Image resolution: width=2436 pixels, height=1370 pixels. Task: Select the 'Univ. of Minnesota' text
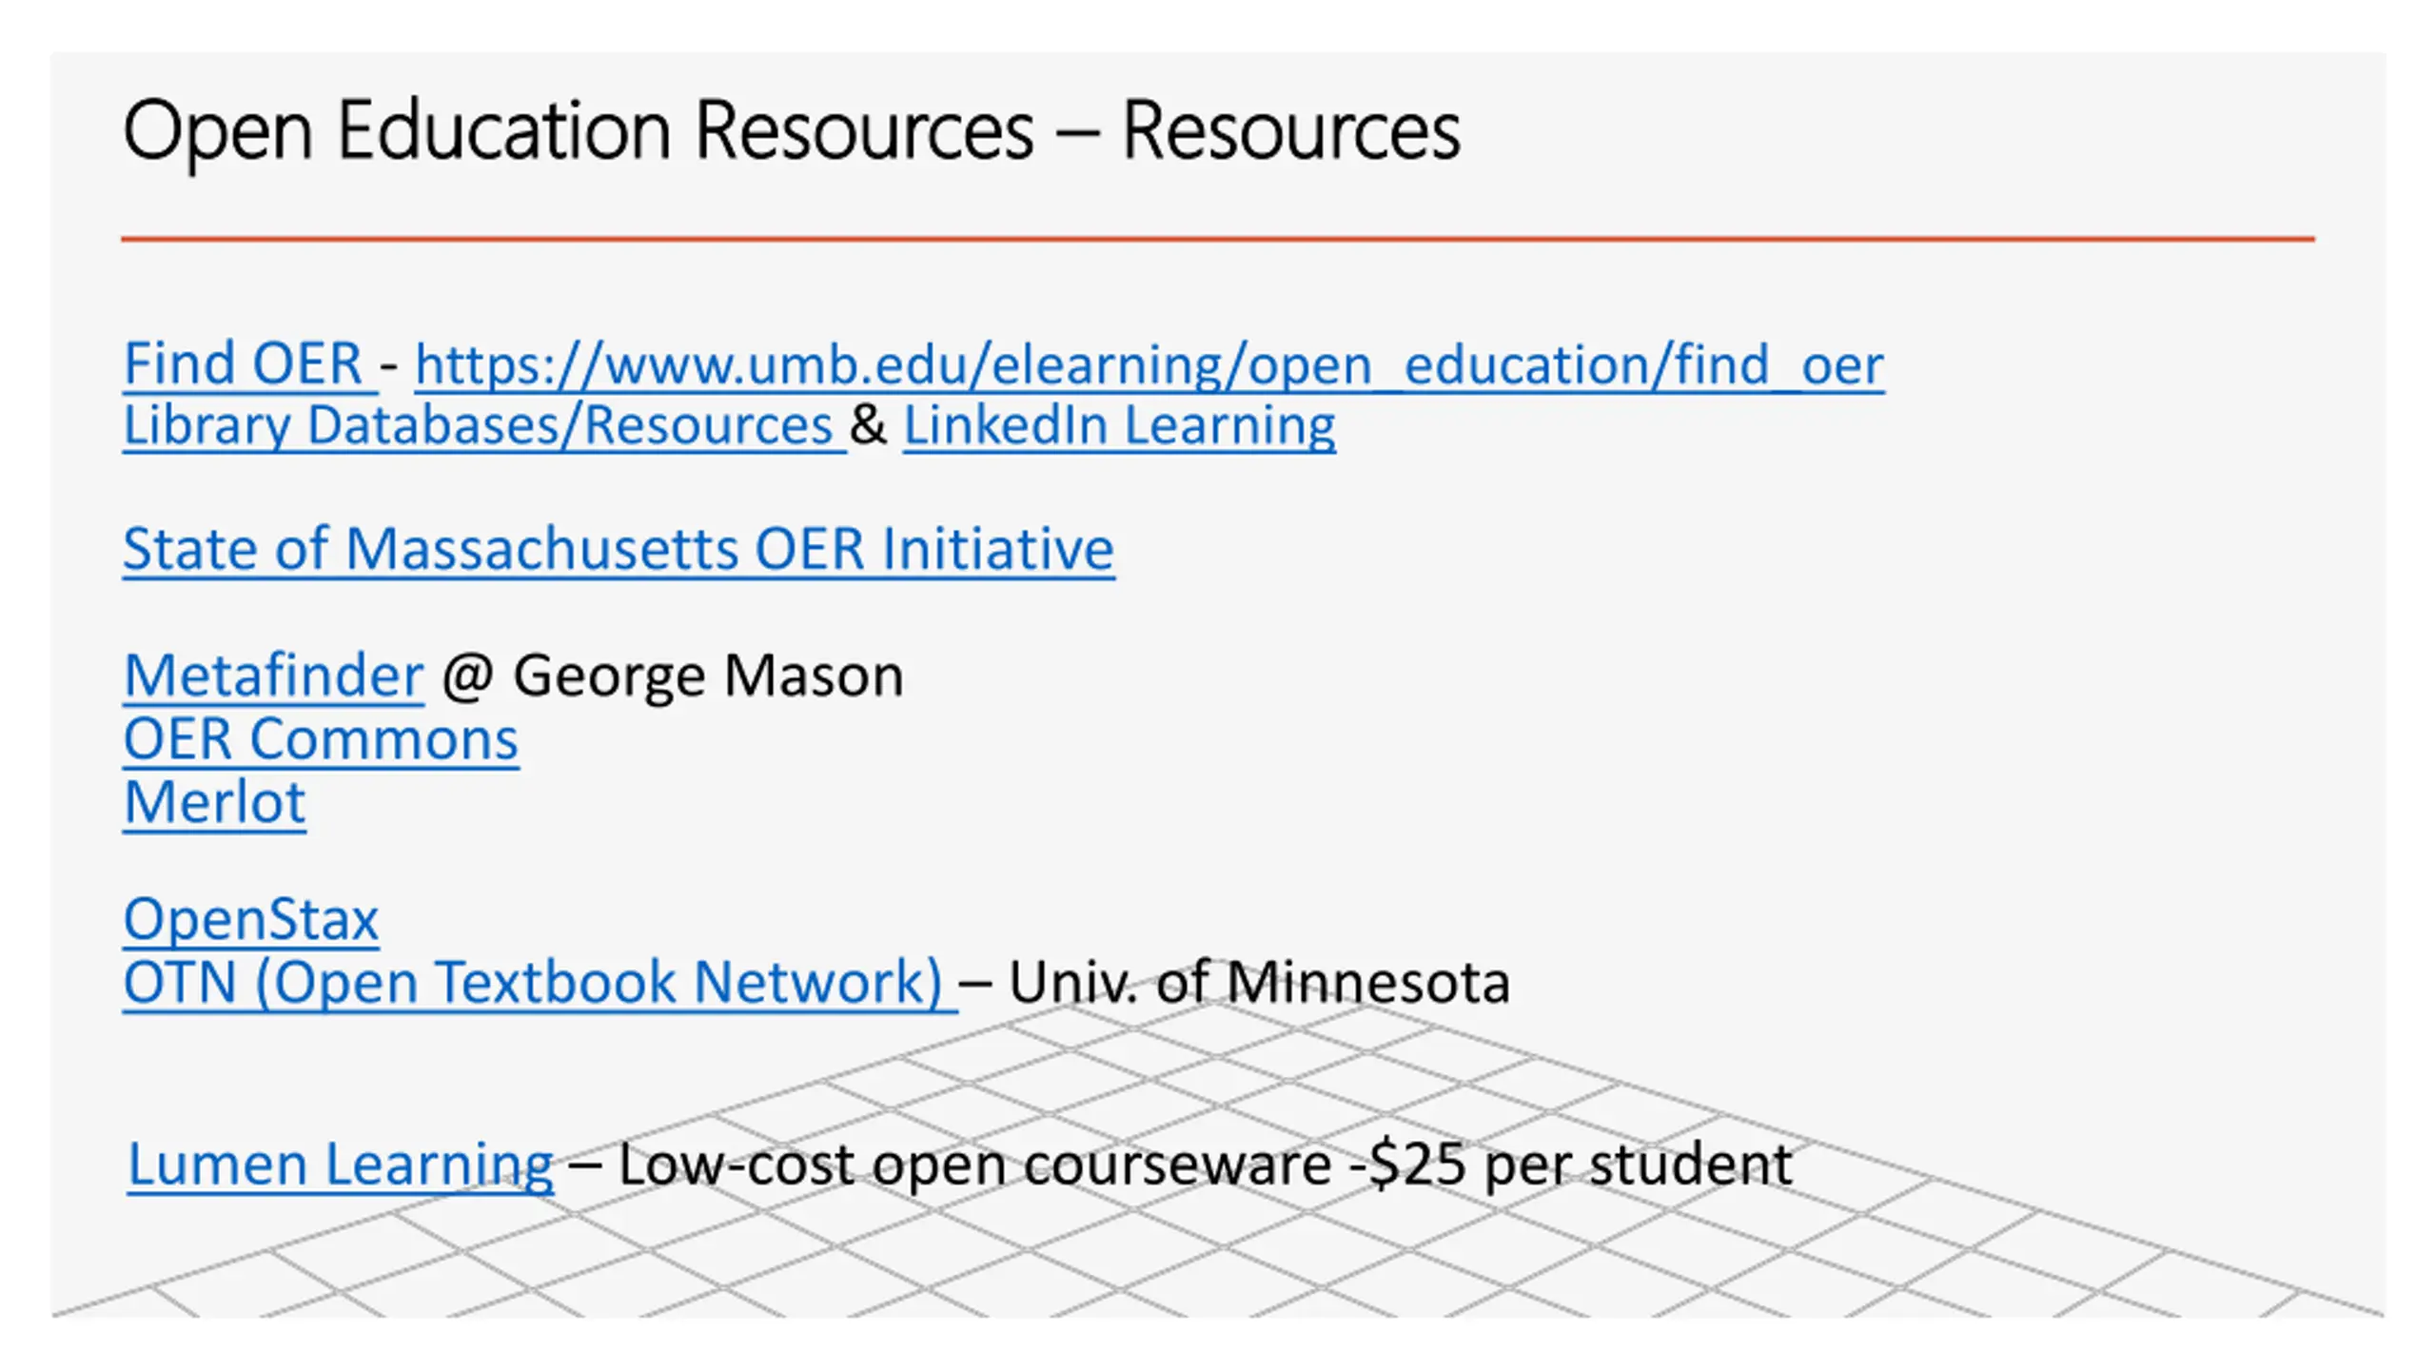tap(1259, 983)
